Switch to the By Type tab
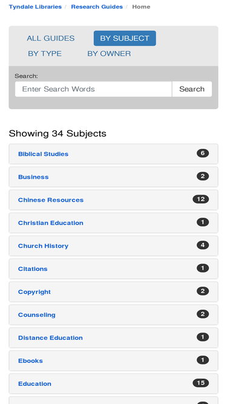227x404 pixels. (45, 53)
